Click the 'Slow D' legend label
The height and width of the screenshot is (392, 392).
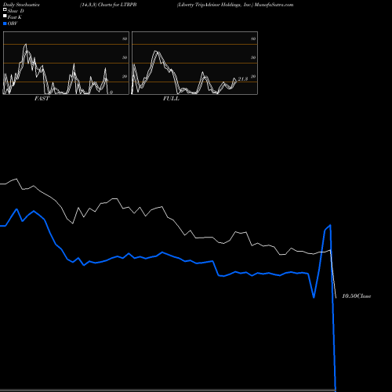pyautogui.click(x=16, y=11)
